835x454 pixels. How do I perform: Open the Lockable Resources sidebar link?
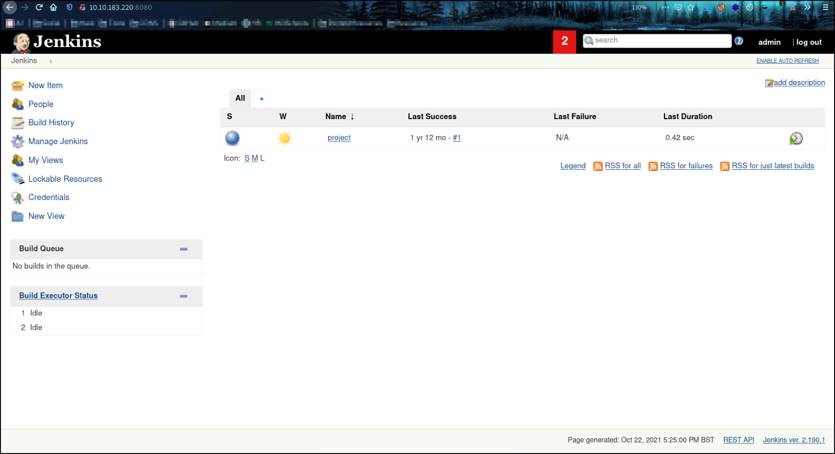(x=65, y=179)
